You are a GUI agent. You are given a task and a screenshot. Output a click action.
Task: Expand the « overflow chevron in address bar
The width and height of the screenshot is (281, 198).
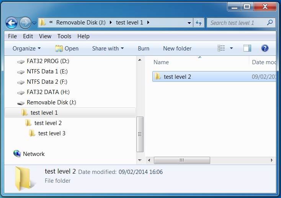coord(51,22)
